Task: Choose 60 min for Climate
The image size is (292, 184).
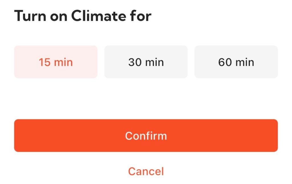Action: [x=236, y=62]
